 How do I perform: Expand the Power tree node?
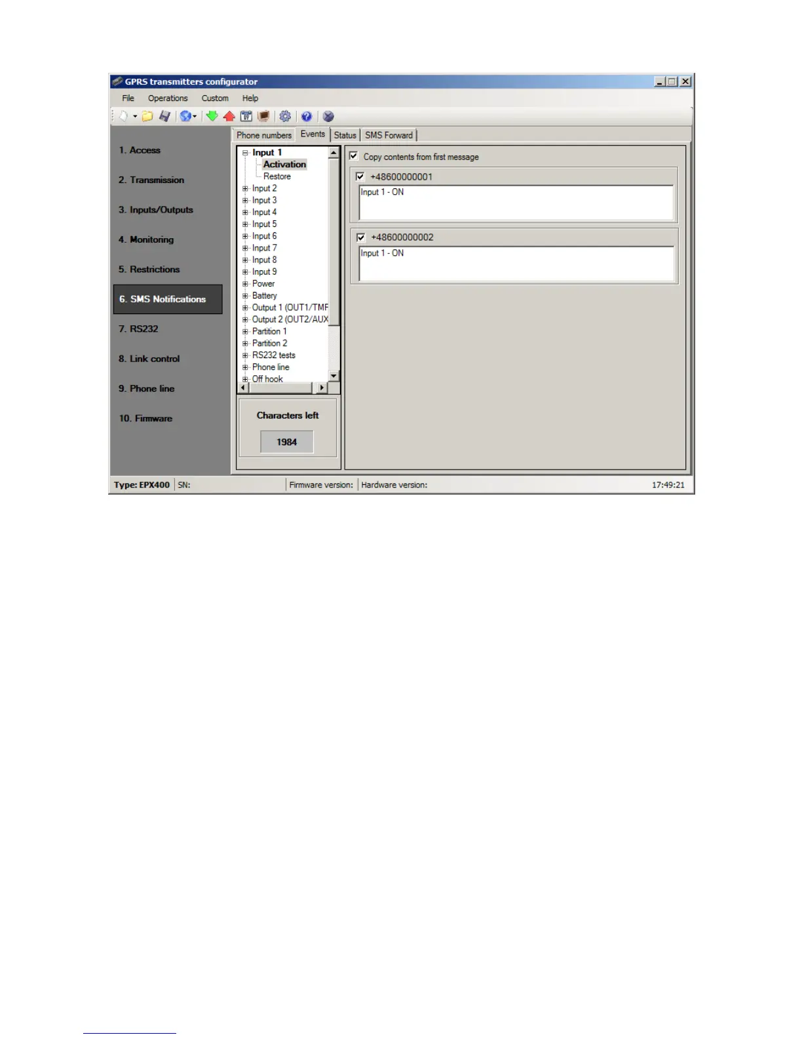click(x=246, y=284)
